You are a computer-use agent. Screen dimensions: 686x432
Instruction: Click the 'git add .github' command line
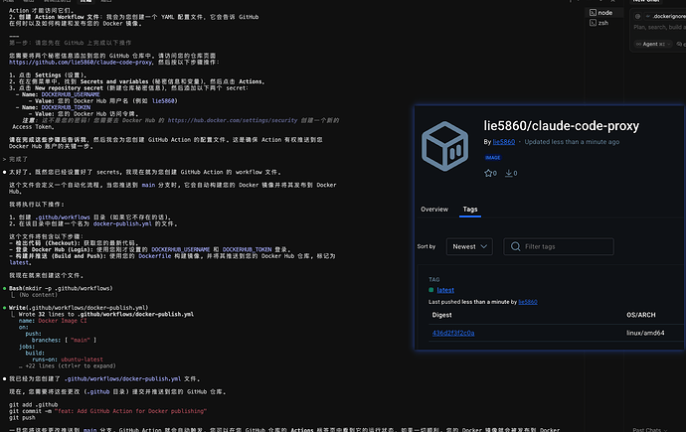pyautogui.click(x=33, y=405)
